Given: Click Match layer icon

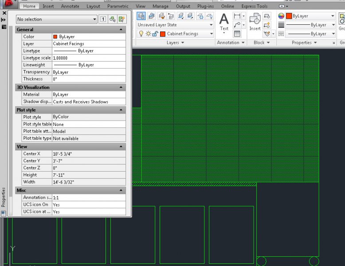Looking at the screenshot, I should [162, 16].
